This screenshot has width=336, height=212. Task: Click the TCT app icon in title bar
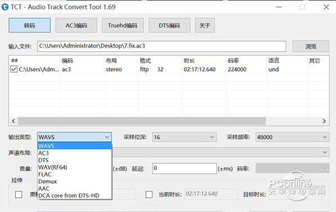(x=5, y=7)
